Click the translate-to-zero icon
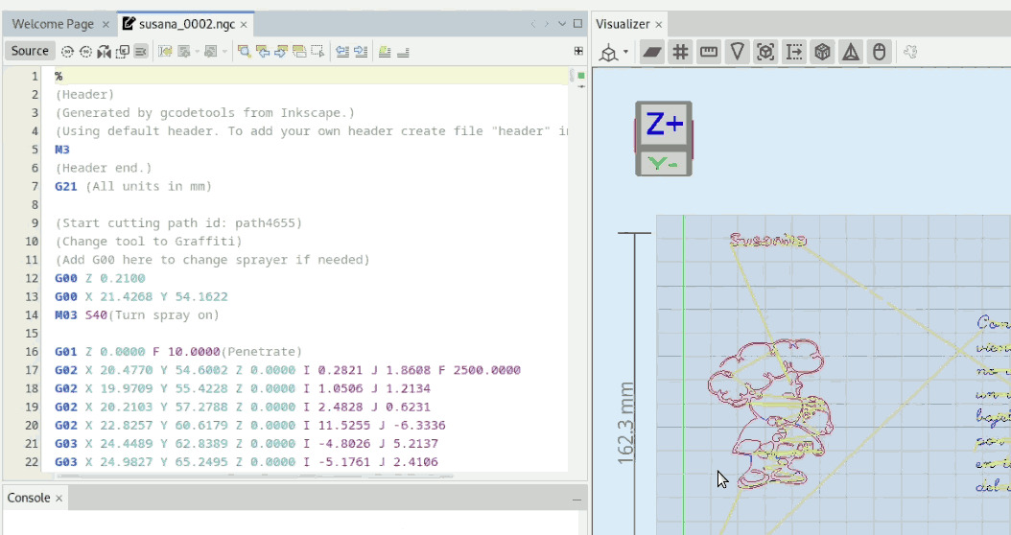1011x535 pixels. [x=122, y=52]
